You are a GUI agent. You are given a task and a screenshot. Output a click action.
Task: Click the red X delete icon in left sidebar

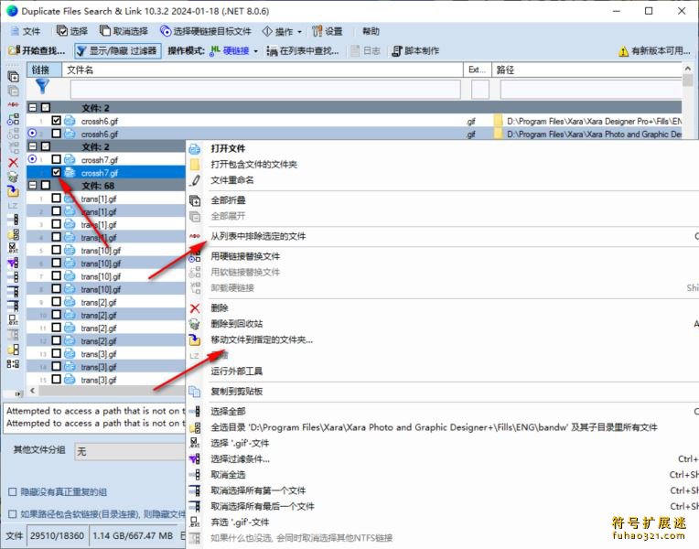(14, 162)
